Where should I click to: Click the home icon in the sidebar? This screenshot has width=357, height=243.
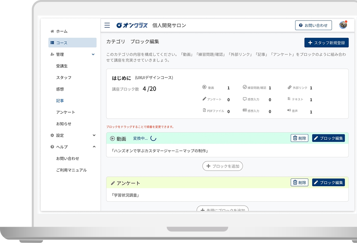pos(52,31)
